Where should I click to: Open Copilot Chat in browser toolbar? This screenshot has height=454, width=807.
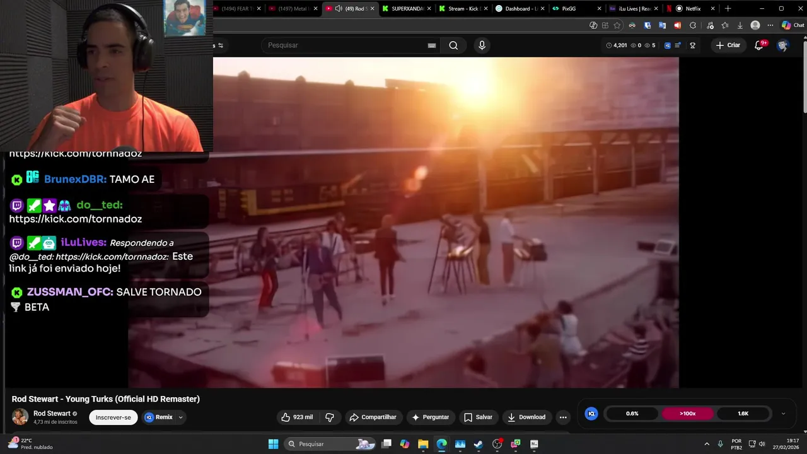tap(792, 25)
